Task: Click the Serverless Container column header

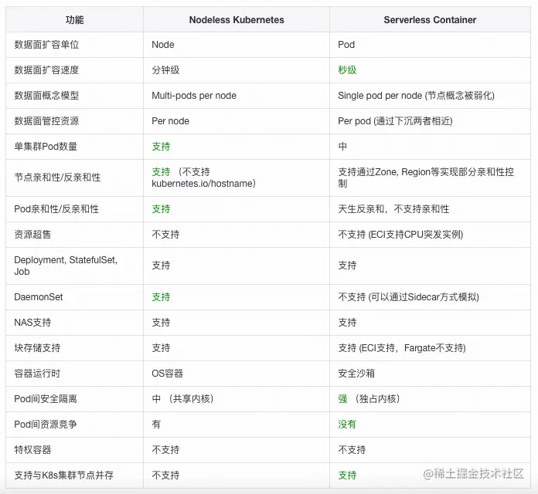Action: 430,20
